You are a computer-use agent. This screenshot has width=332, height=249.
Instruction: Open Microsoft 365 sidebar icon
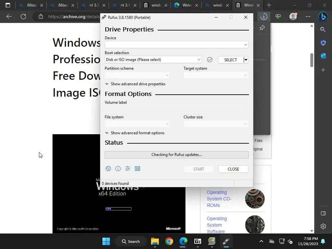[x=323, y=43]
